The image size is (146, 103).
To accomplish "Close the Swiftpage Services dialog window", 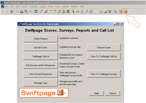I will 121,24.
